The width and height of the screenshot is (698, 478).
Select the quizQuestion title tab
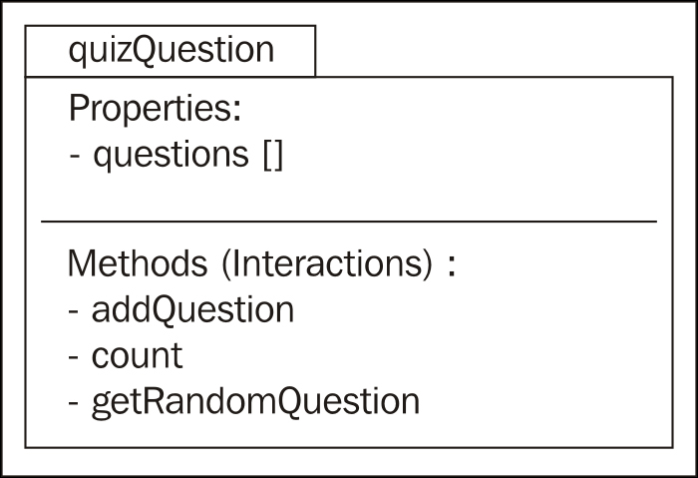[171, 51]
